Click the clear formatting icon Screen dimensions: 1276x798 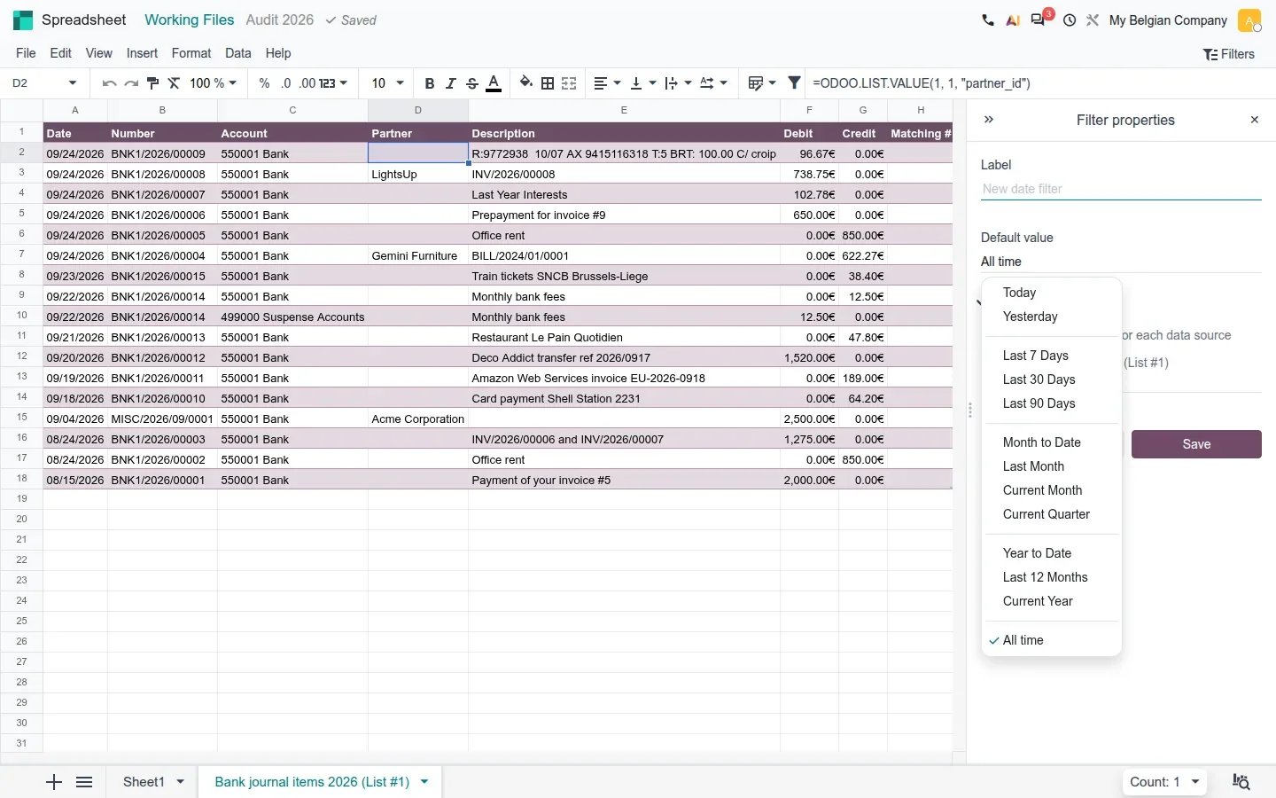click(x=174, y=83)
